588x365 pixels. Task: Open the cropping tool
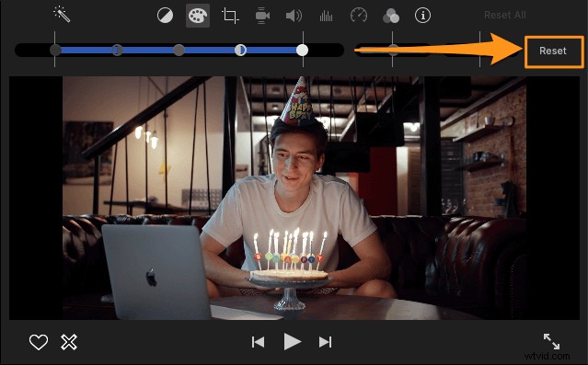tap(230, 16)
